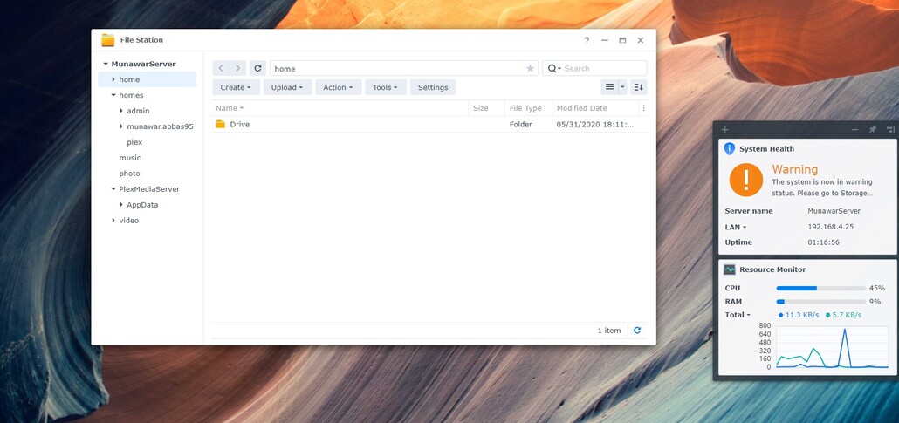Viewport: 899px width, 423px height.
Task: Select the plex folder in tree
Action: click(x=134, y=142)
